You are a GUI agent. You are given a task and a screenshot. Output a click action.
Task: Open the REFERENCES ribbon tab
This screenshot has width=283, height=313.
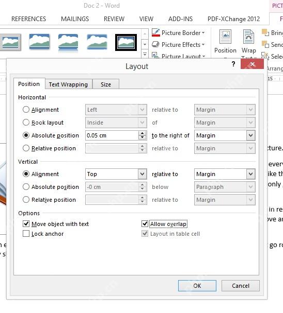28,19
